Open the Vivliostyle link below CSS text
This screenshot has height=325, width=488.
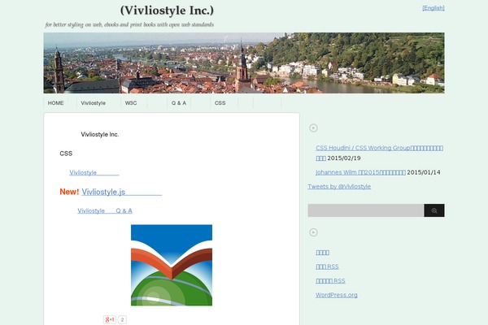tap(94, 172)
